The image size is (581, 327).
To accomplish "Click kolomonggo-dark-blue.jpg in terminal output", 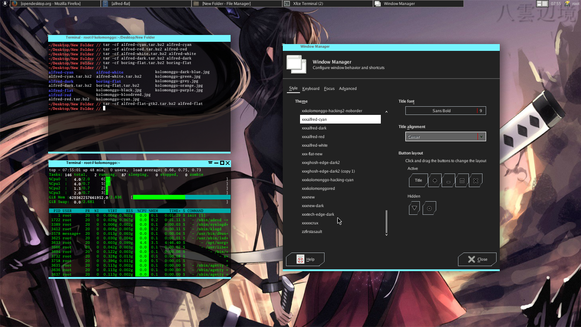I will pos(182,72).
